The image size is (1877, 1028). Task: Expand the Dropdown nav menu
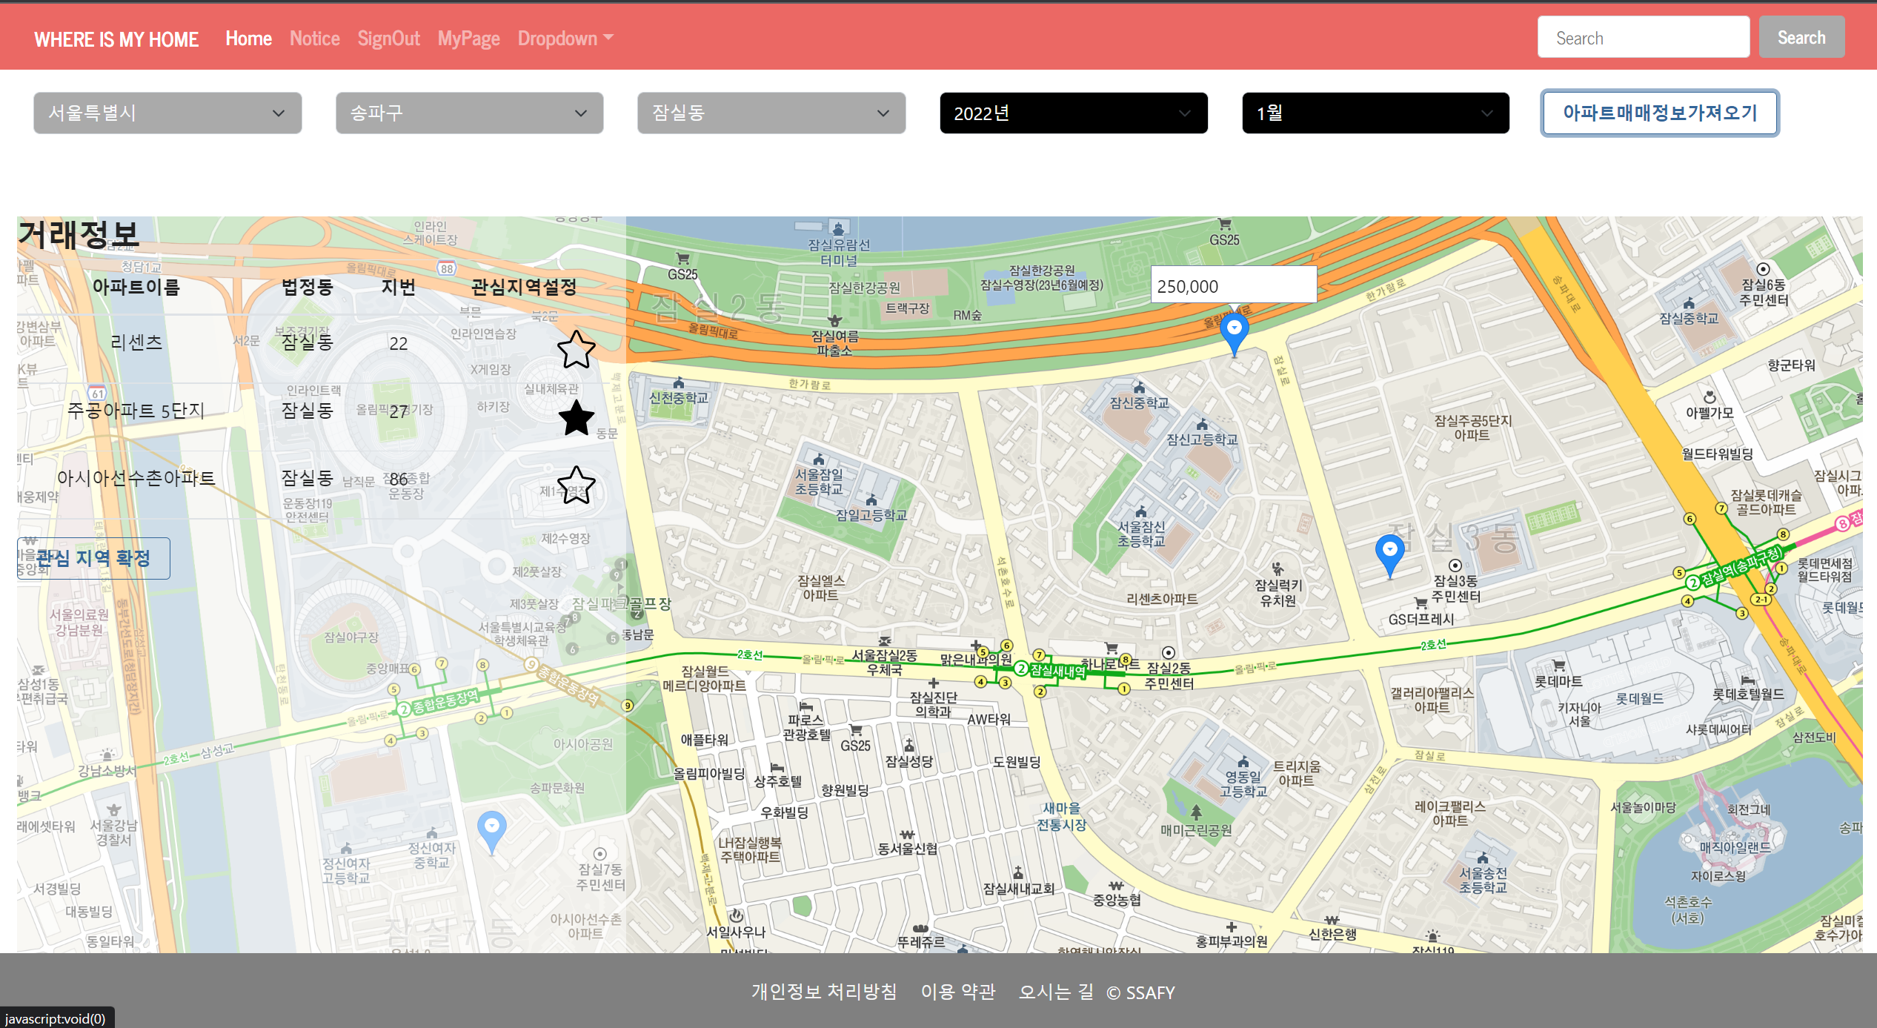[x=565, y=39]
